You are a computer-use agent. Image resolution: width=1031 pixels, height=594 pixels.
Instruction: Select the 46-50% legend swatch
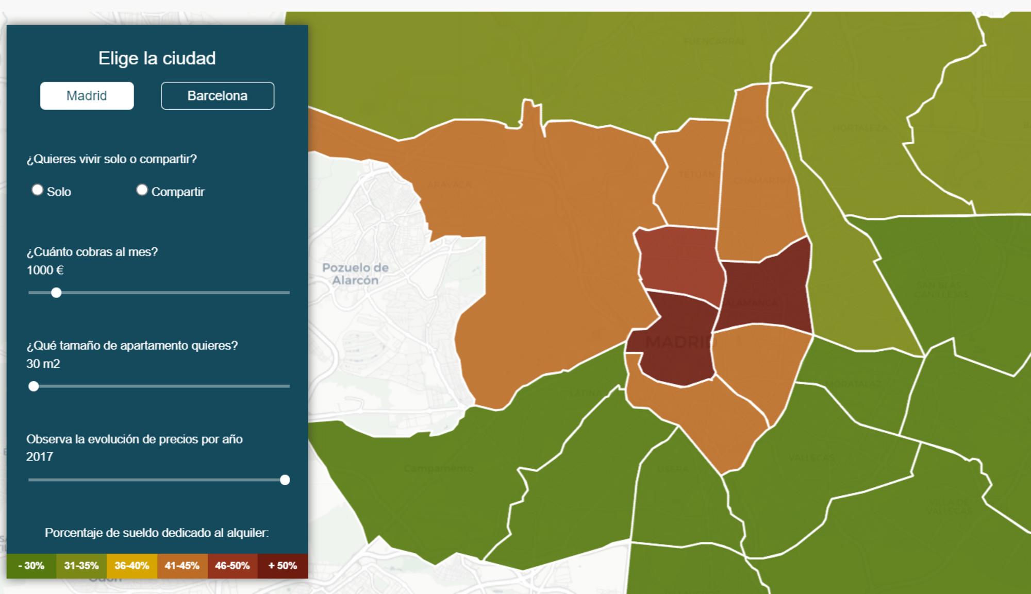pos(231,565)
